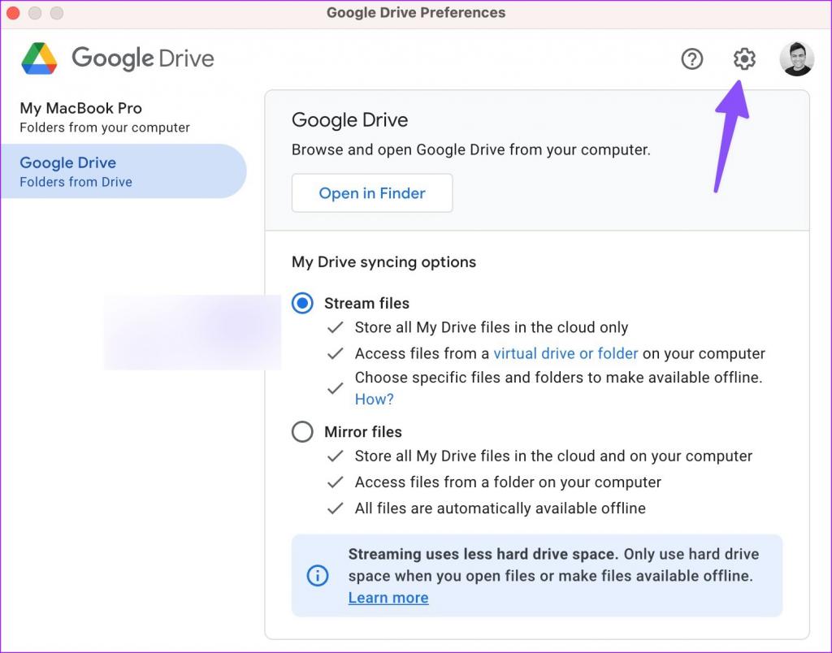Click the Google Drive logo icon
Screen dimensions: 832x653
[x=39, y=58]
